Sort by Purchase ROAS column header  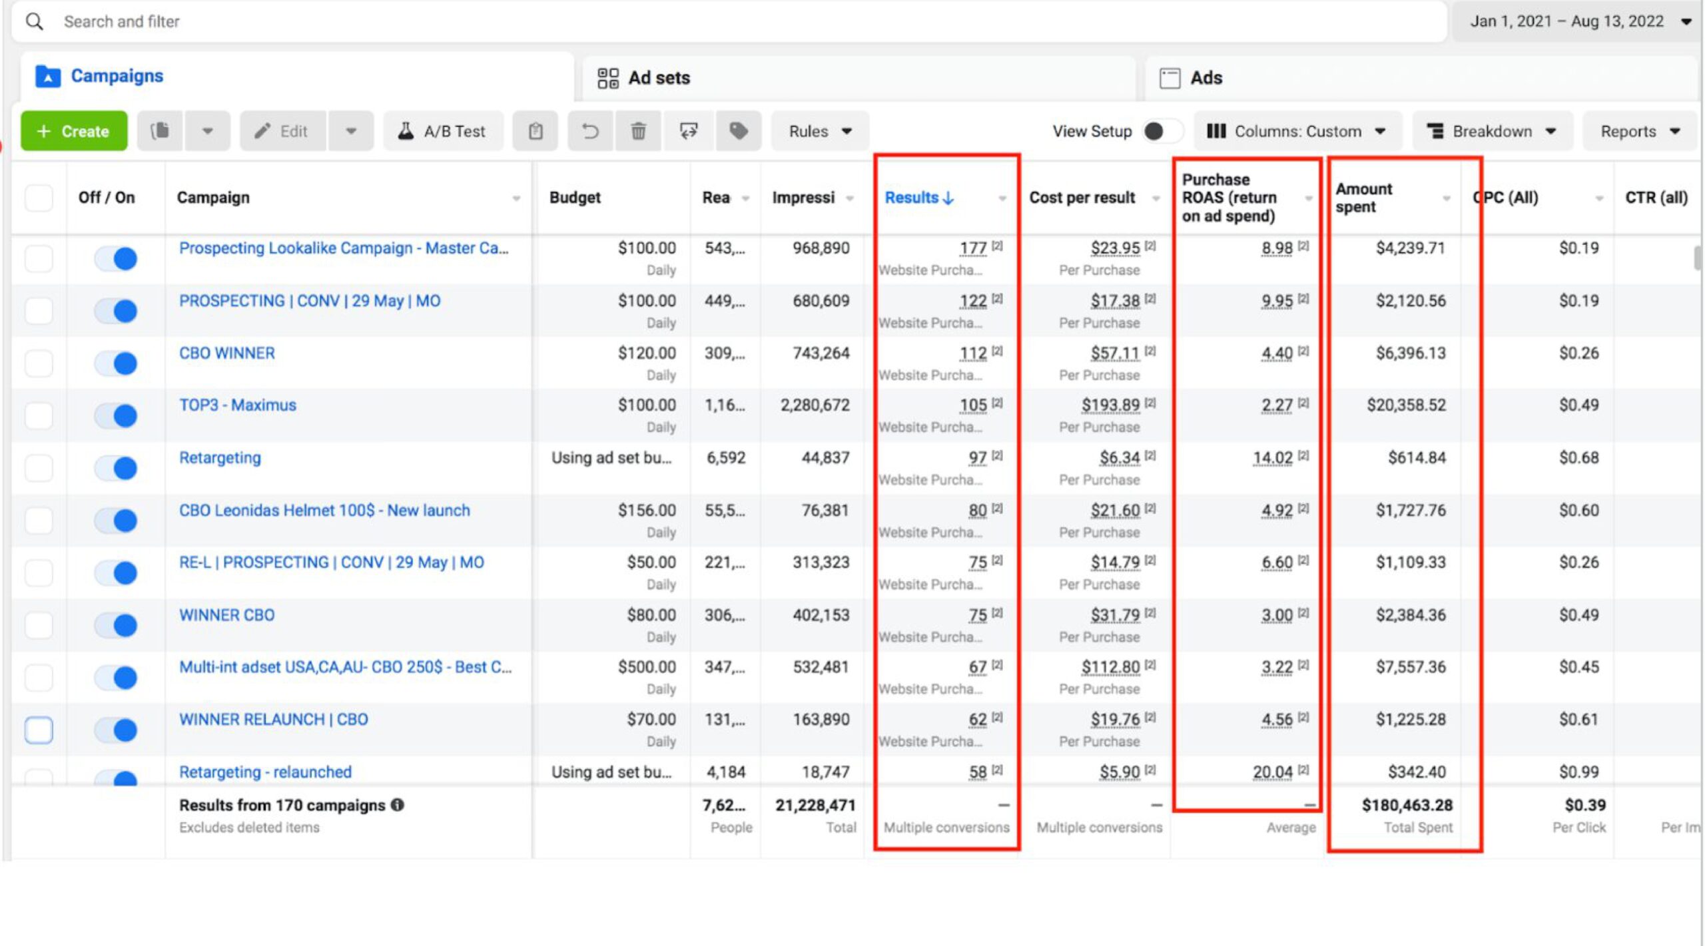click(1229, 198)
